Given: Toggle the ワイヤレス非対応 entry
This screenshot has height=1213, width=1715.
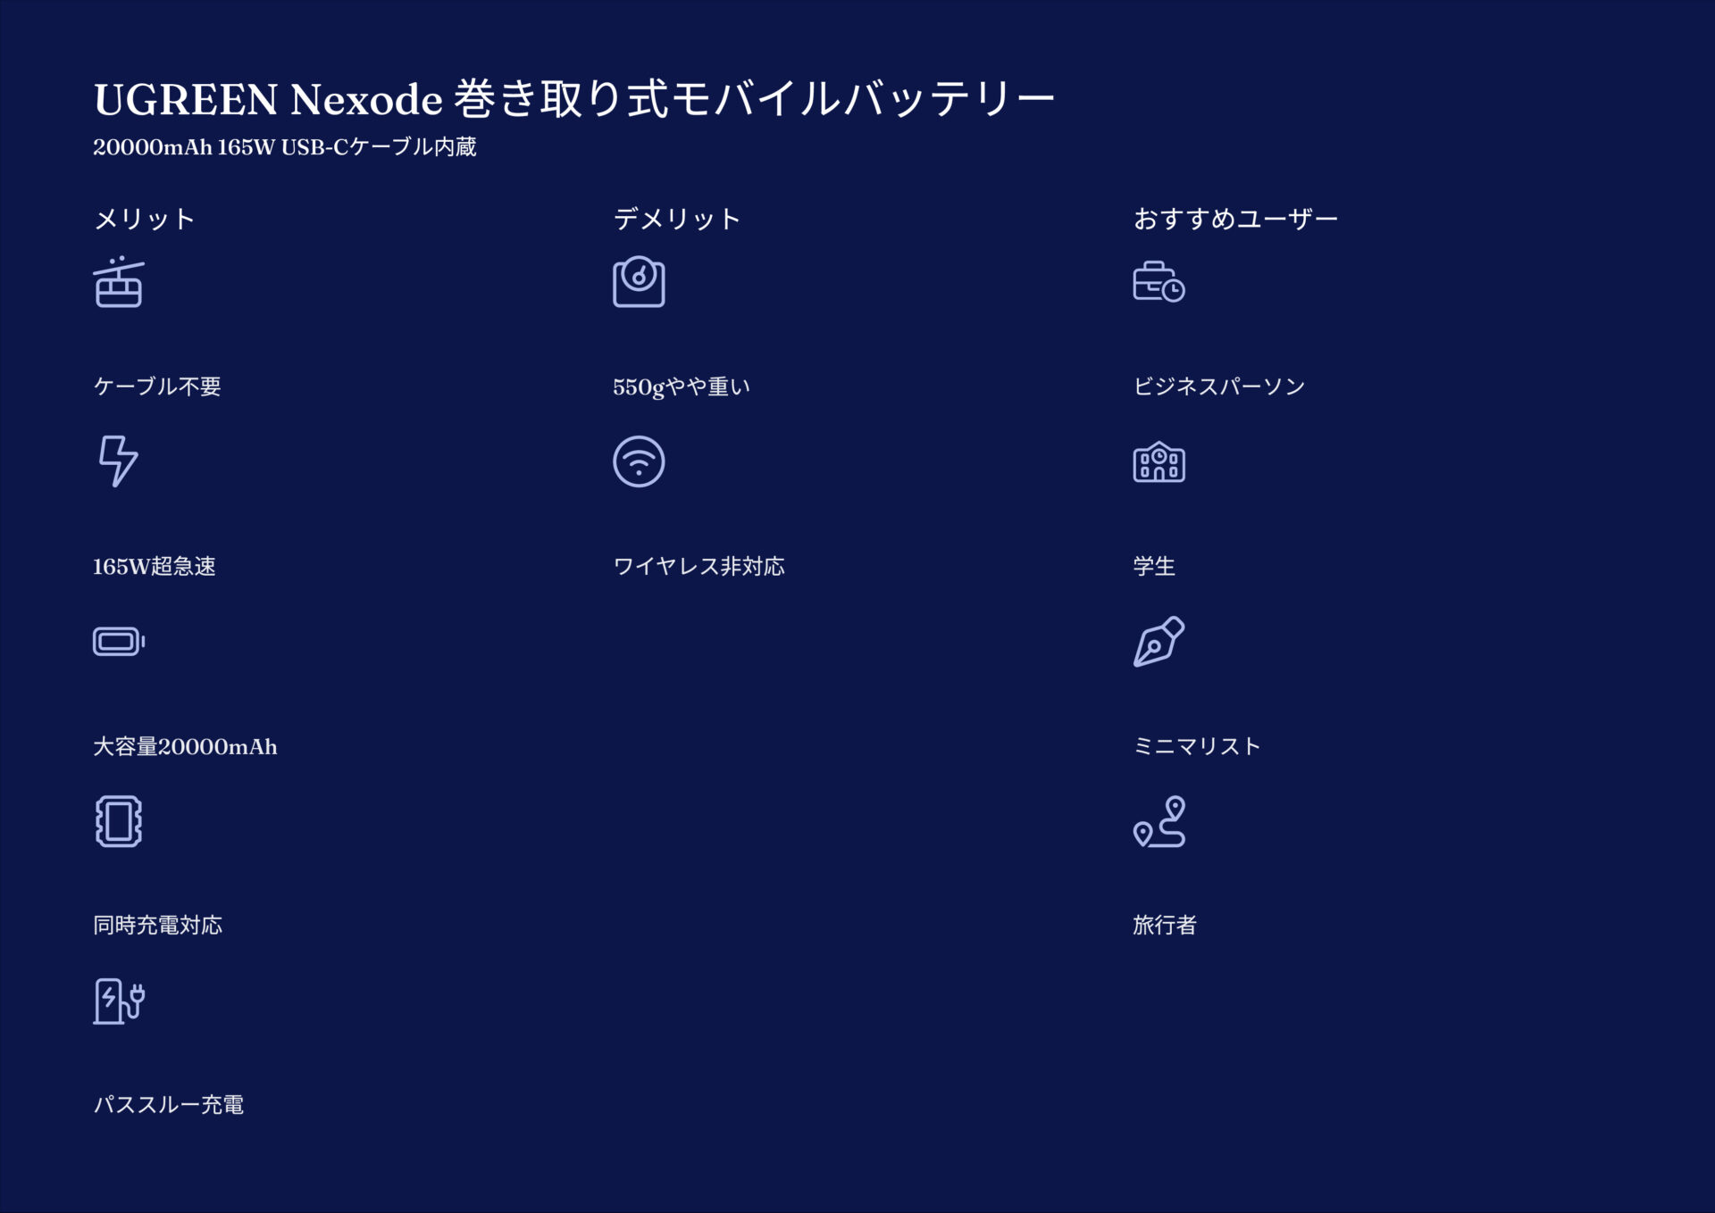Looking at the screenshot, I should click(x=699, y=566).
